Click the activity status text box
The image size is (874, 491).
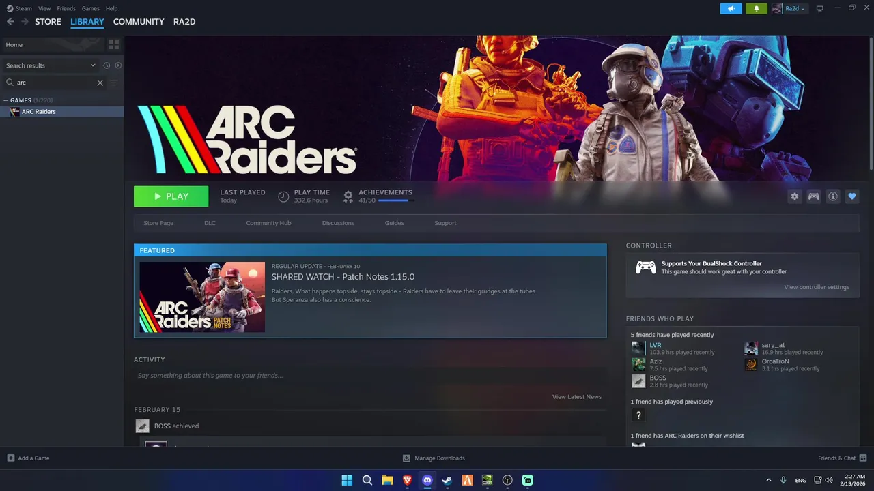point(370,376)
